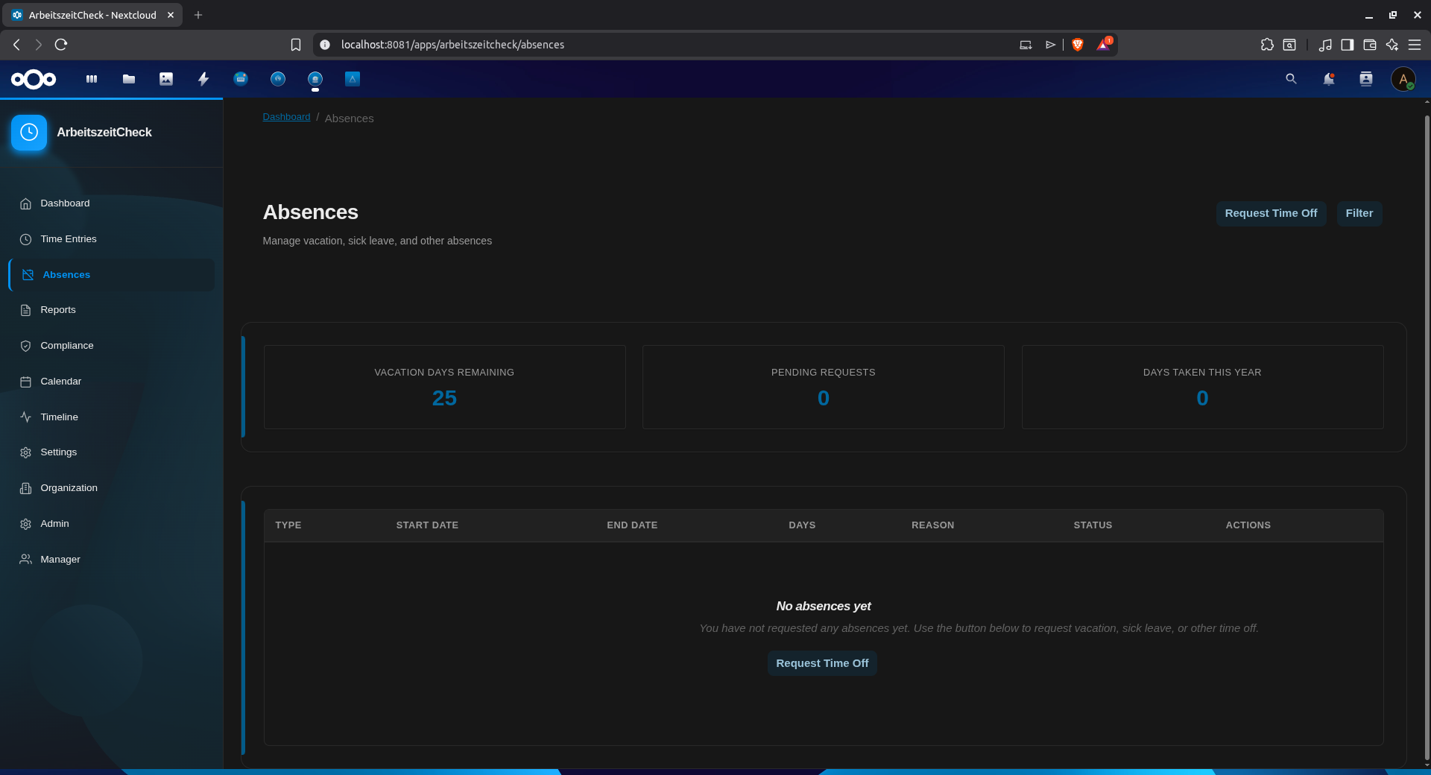Click the ArbeitszeitCheck clock logo

[x=28, y=133]
